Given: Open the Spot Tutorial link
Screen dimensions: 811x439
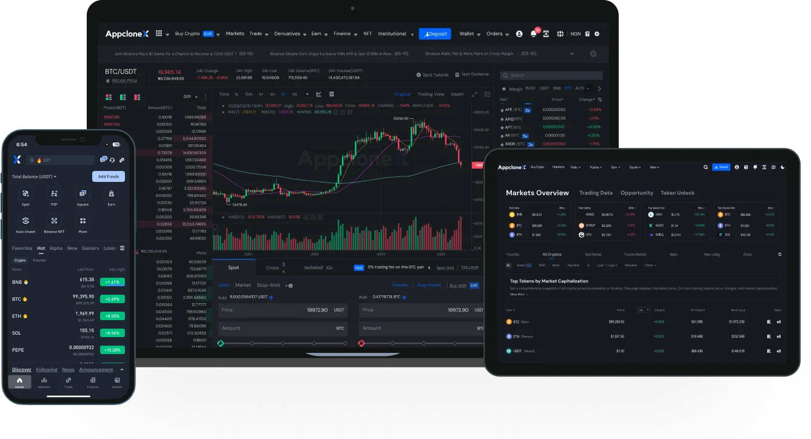Looking at the screenshot, I should tap(432, 75).
